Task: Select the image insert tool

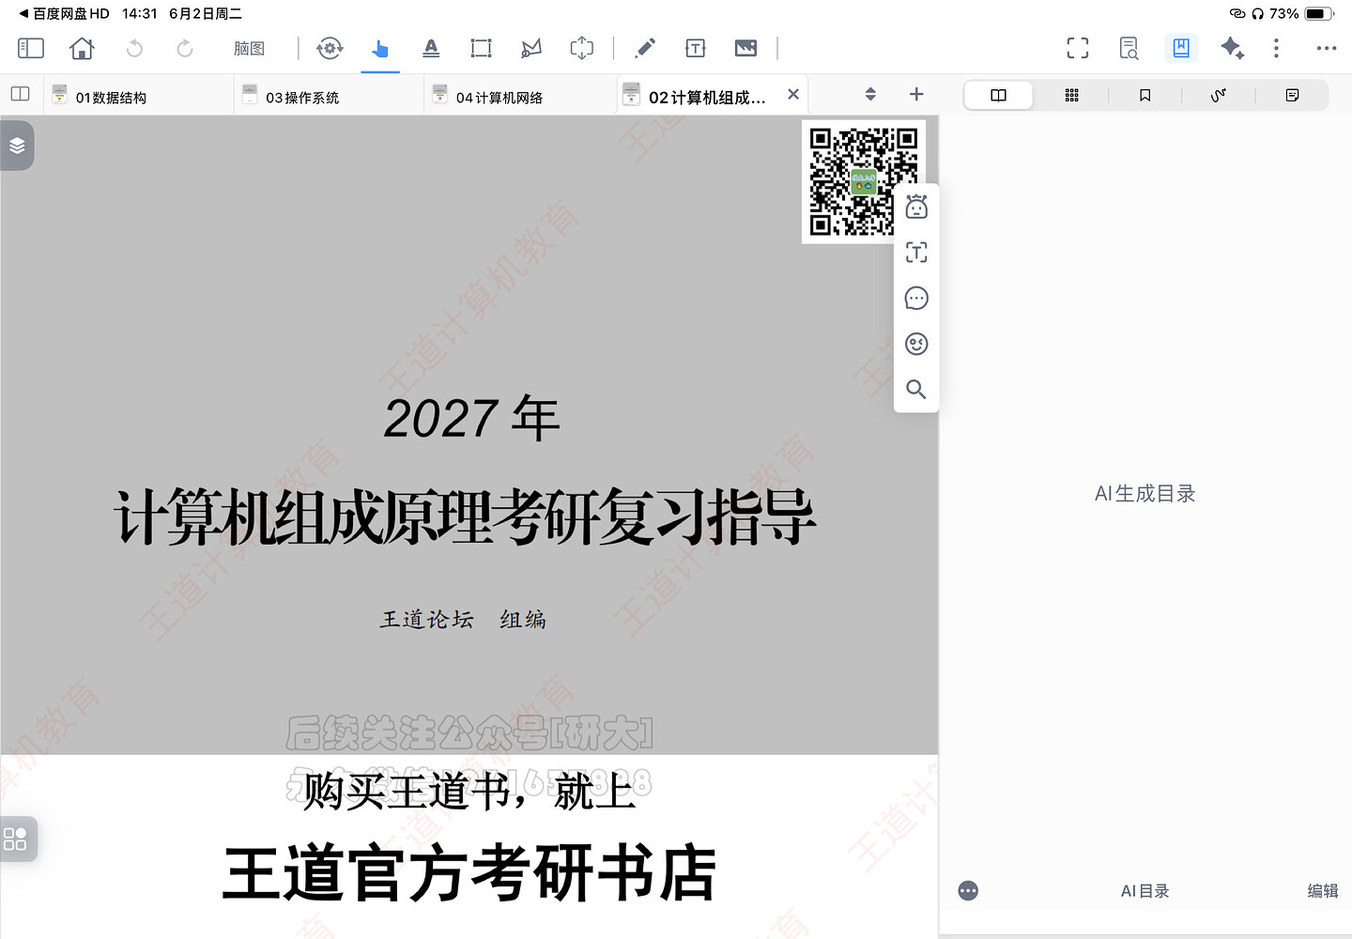Action: [746, 48]
